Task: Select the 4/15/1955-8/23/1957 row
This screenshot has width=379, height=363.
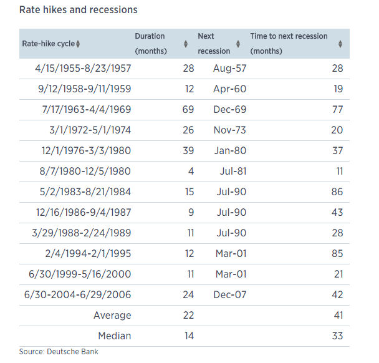Action: [185, 69]
